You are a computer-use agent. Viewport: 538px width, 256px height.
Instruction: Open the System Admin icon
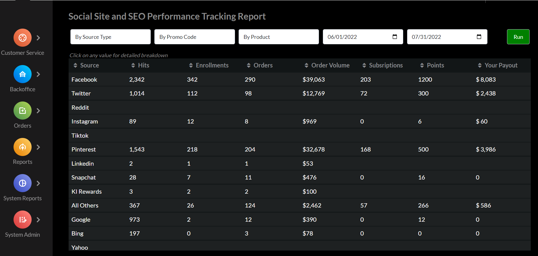tap(23, 220)
